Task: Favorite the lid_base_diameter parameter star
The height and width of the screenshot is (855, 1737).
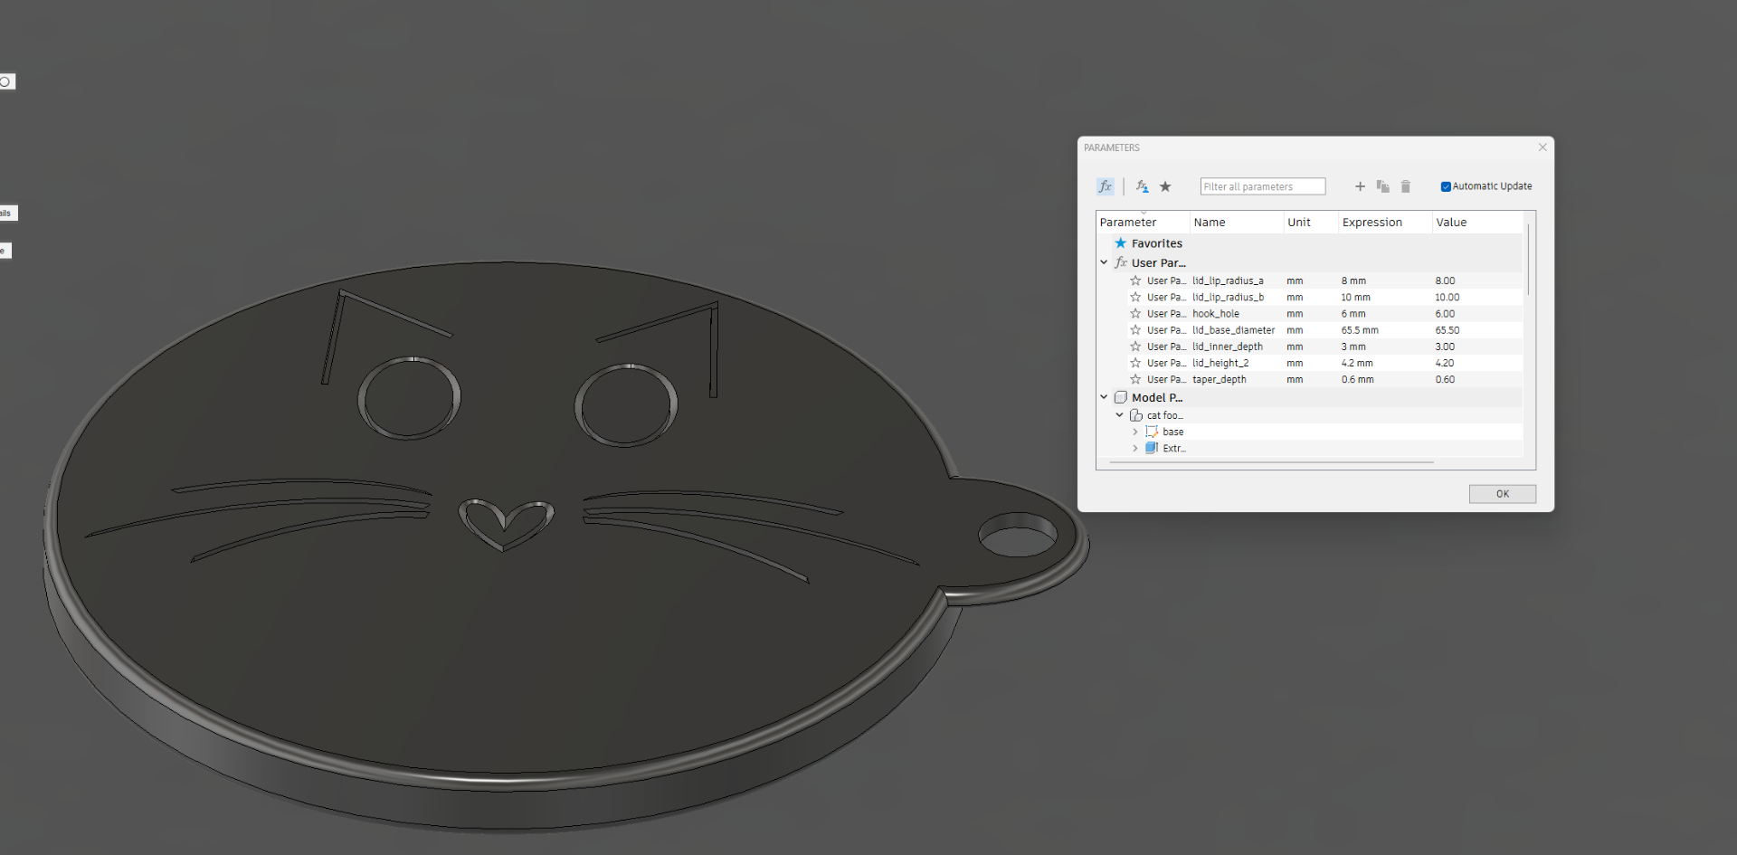Action: pyautogui.click(x=1135, y=330)
